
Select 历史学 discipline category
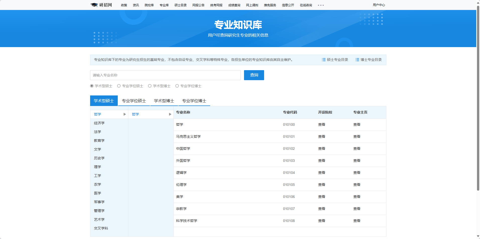[x=99, y=158]
